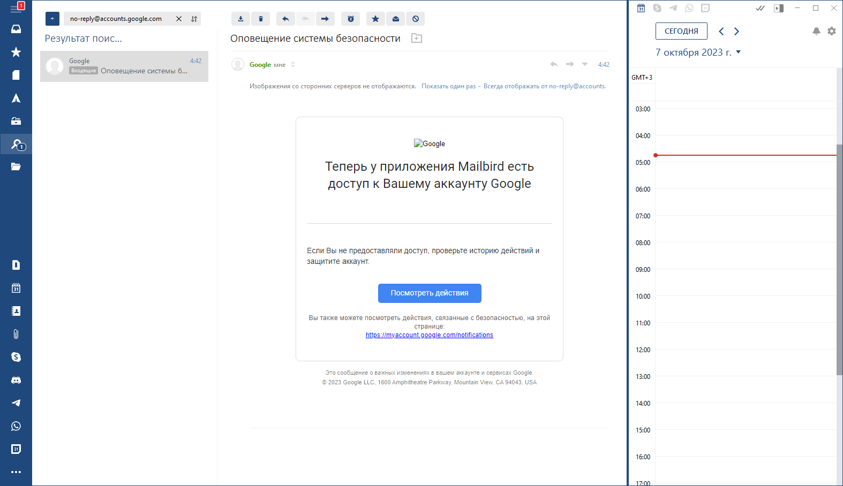Click the "СЕГОДНЯ" button
Viewport: 843px width, 486px height.
[x=681, y=31]
